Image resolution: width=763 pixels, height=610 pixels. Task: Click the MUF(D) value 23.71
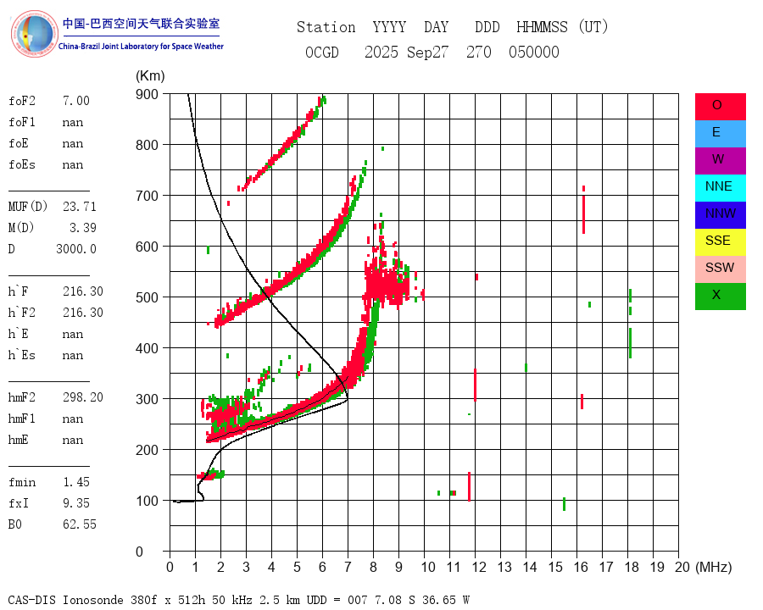(x=80, y=207)
